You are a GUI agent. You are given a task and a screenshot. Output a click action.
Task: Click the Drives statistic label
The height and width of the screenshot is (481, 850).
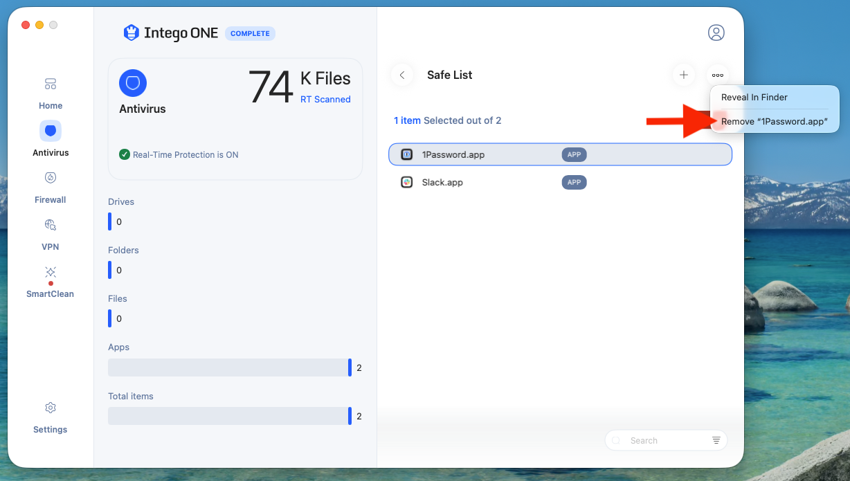[x=121, y=202]
